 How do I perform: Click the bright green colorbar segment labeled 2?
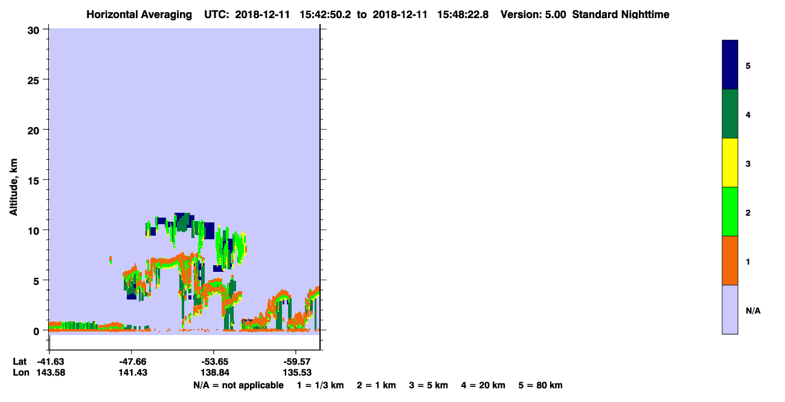coord(730,212)
